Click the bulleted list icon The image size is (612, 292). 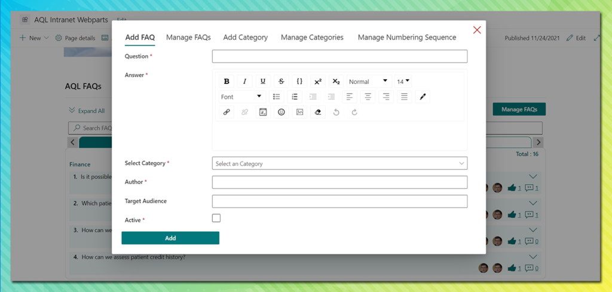coord(276,97)
